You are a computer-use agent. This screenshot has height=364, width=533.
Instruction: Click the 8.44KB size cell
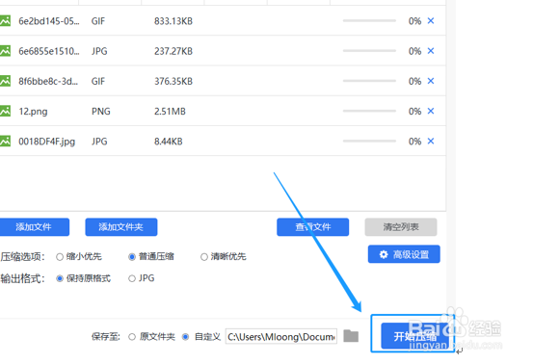(169, 142)
